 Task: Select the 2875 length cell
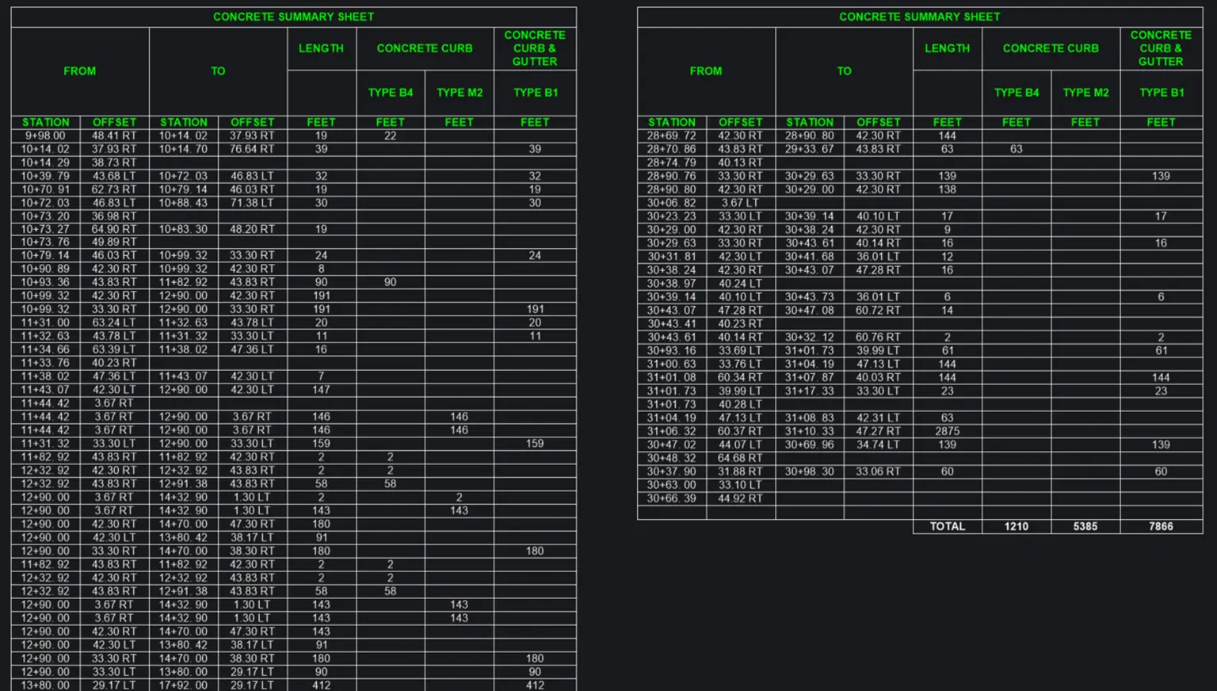[947, 431]
